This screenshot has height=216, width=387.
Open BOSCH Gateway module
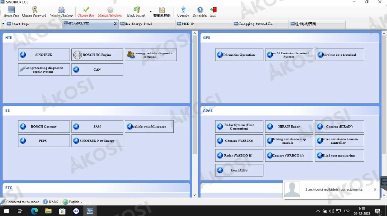pos(44,127)
